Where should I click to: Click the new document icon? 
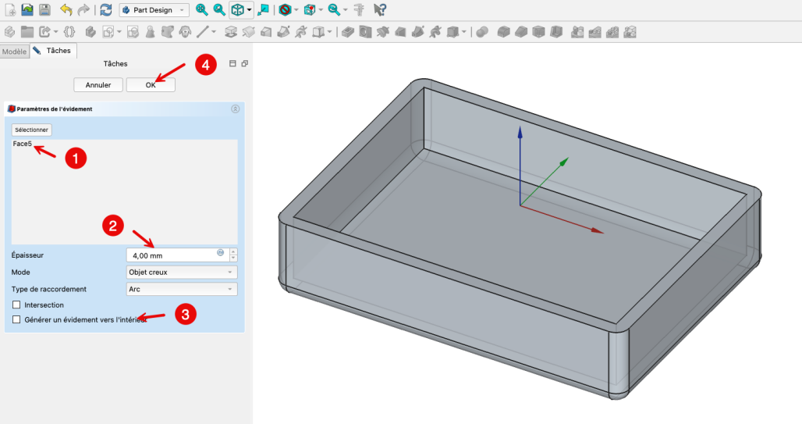click(x=9, y=10)
